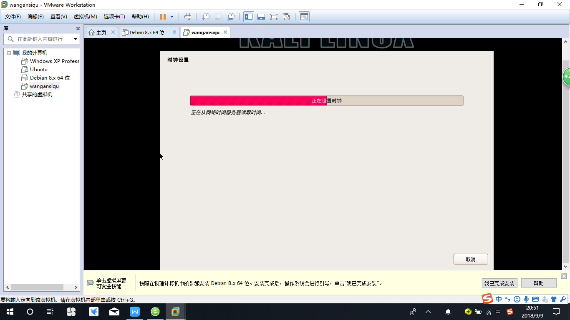Image resolution: width=570 pixels, height=320 pixels.
Task: Click the VM view scrollbar down arrow
Action: pos(566,266)
